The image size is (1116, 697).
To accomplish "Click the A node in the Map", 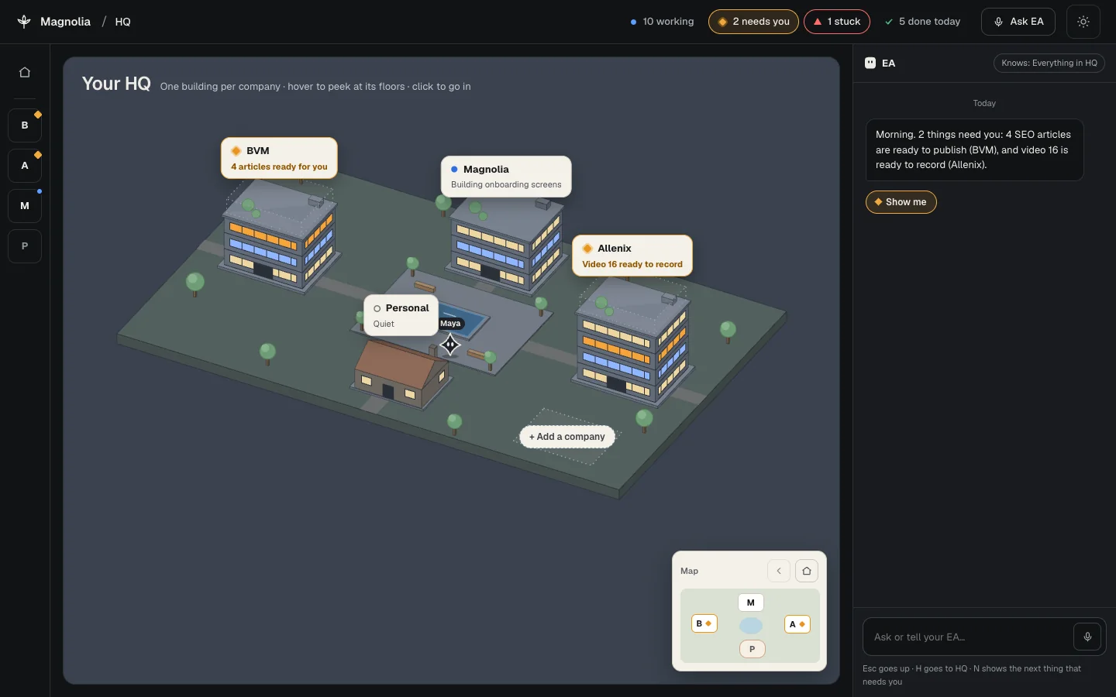I will point(797,624).
